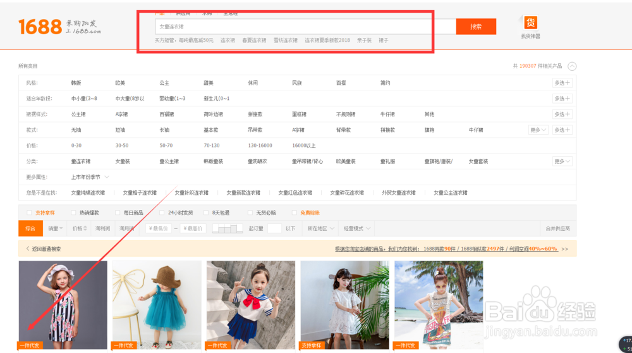Focus the 女童连衣裙 search input
This screenshot has width=632, height=353.
305,27
